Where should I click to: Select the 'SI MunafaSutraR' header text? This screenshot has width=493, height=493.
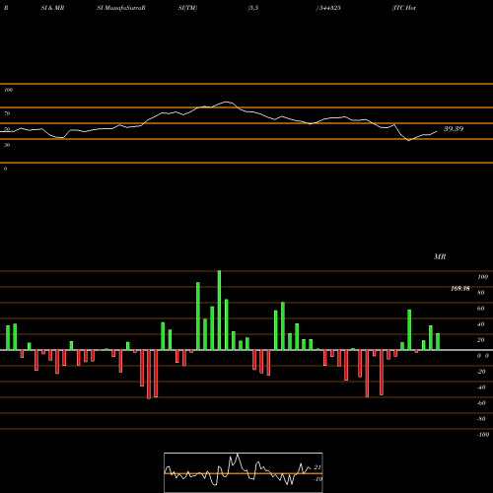pos(121,8)
